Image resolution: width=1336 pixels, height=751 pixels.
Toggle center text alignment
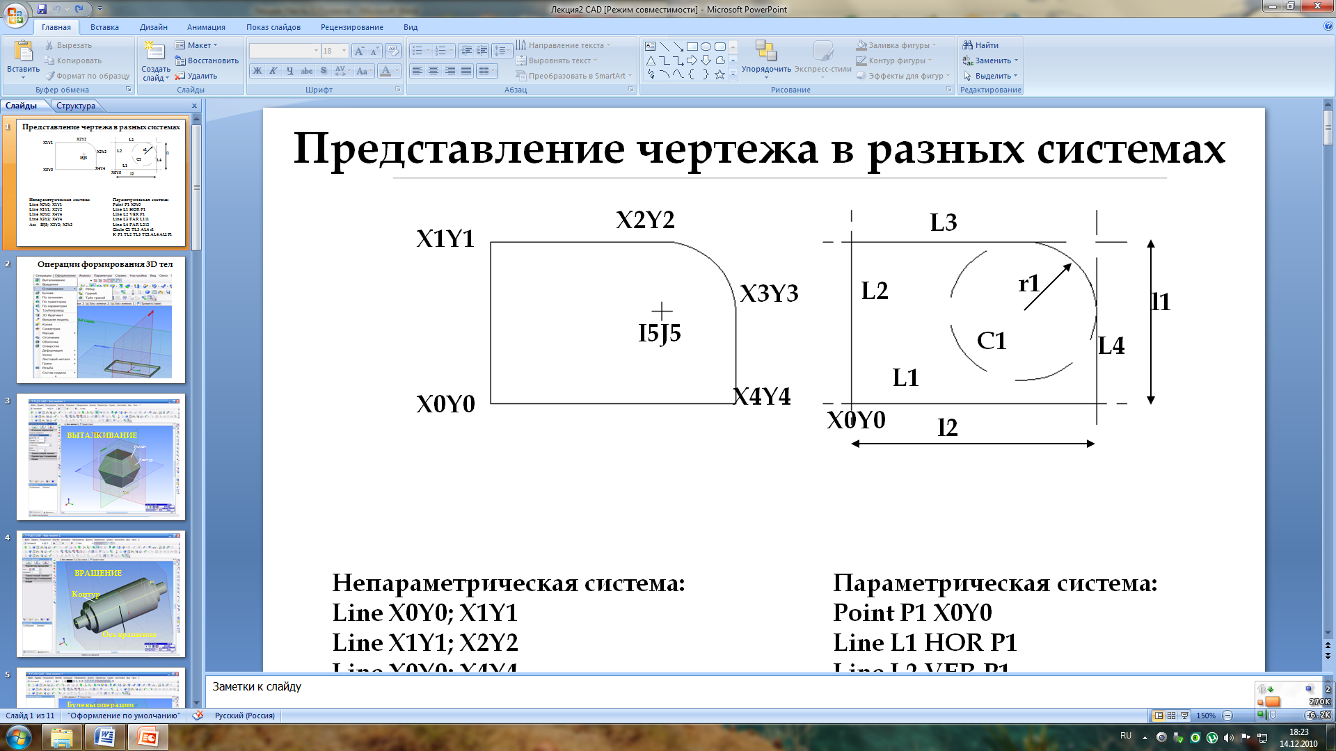point(433,71)
